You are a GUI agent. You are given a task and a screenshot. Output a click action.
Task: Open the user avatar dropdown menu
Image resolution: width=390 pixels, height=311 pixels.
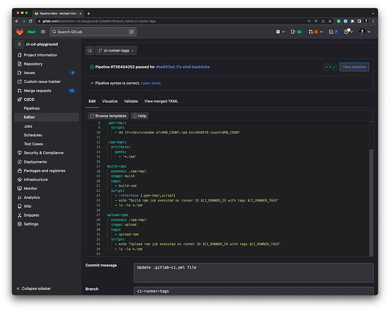pos(364,31)
